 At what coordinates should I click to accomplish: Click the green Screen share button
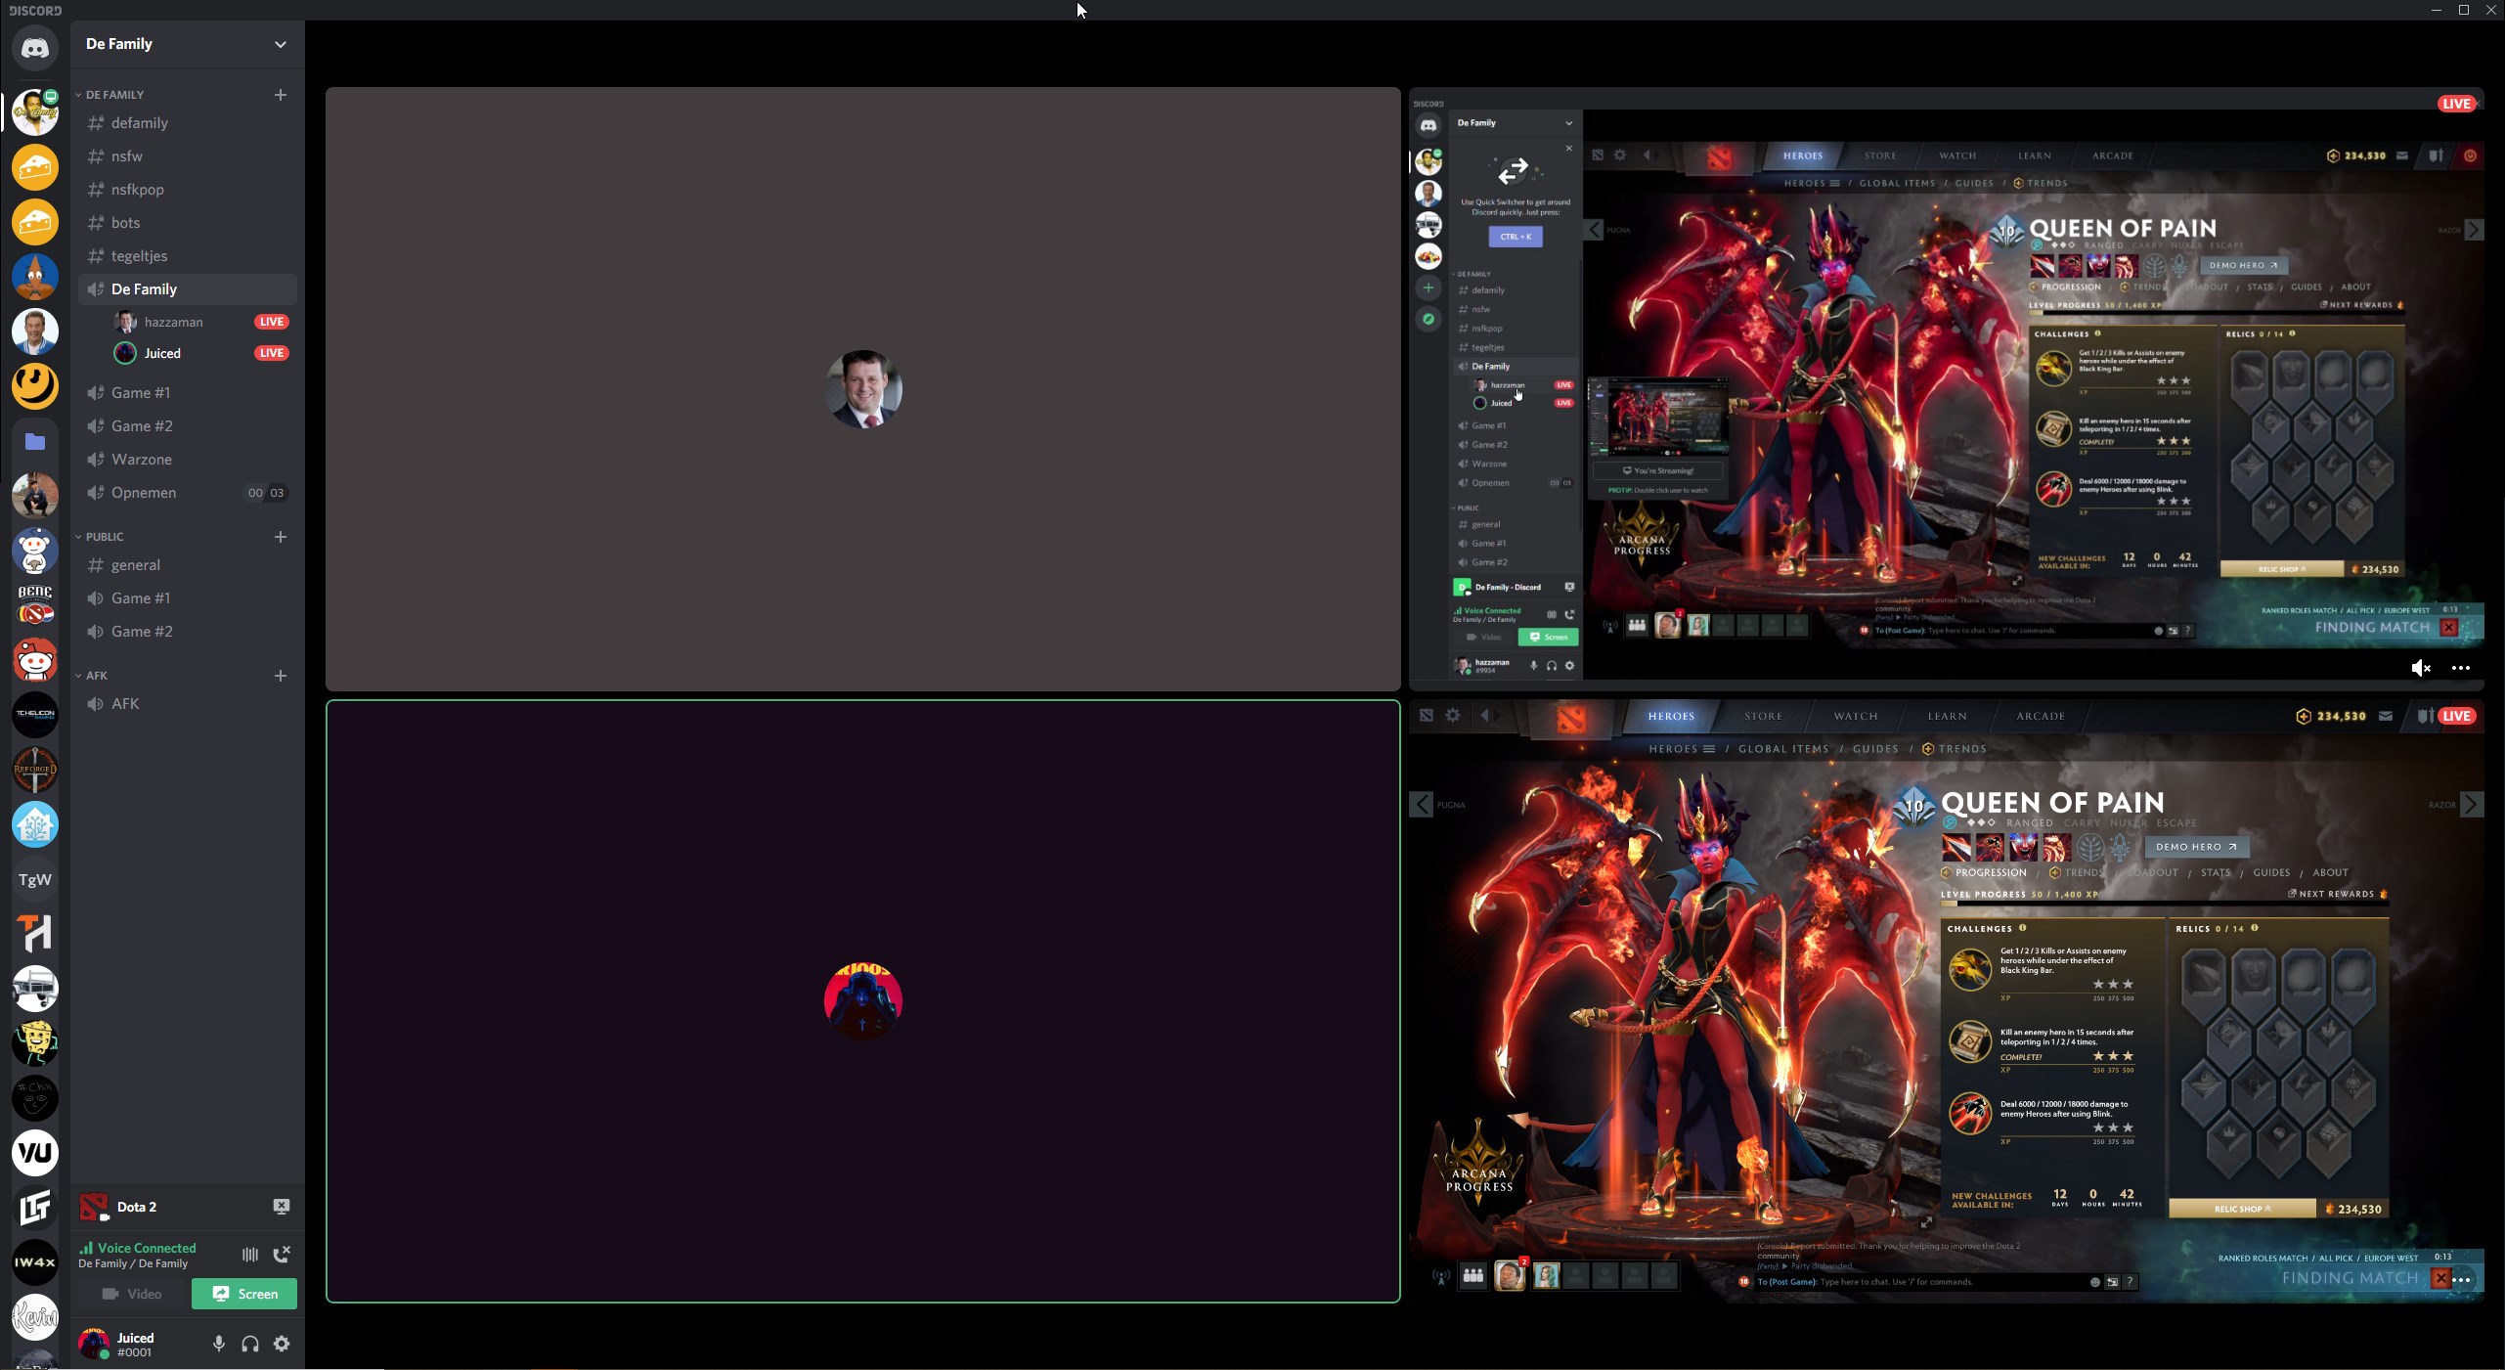click(x=244, y=1294)
